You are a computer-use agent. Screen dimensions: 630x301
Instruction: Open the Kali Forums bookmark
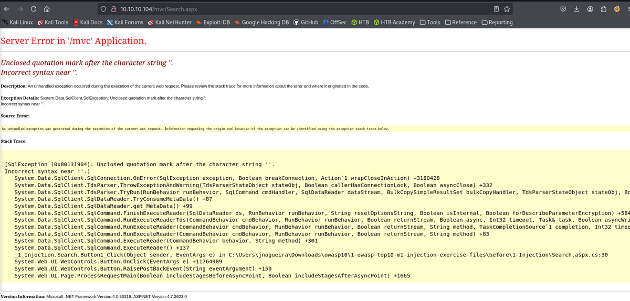point(125,23)
